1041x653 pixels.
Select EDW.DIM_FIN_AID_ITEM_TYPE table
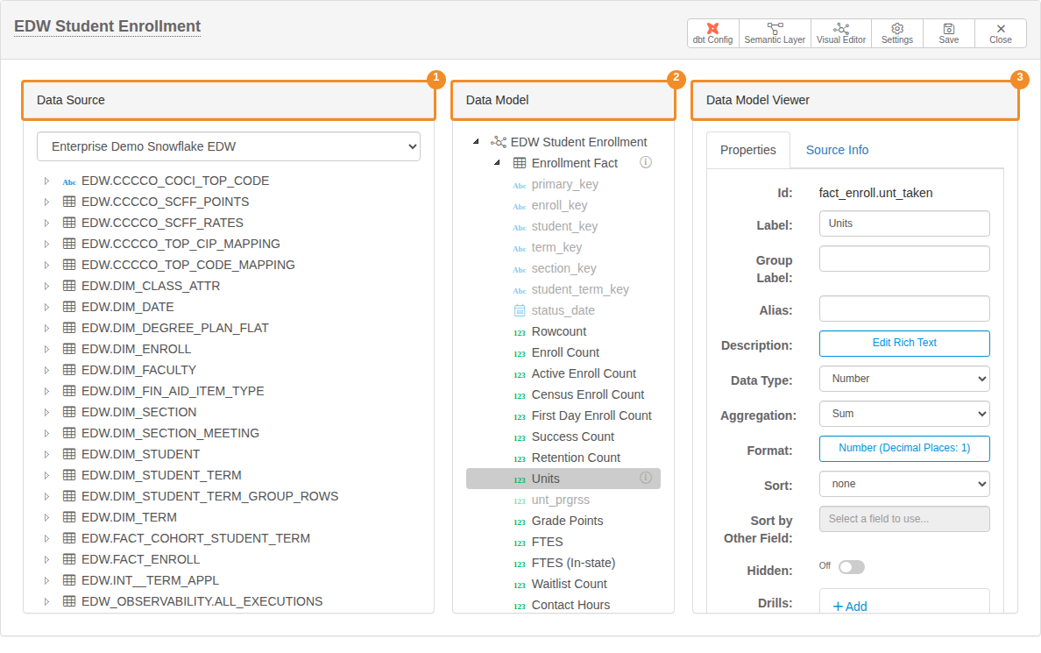(173, 391)
